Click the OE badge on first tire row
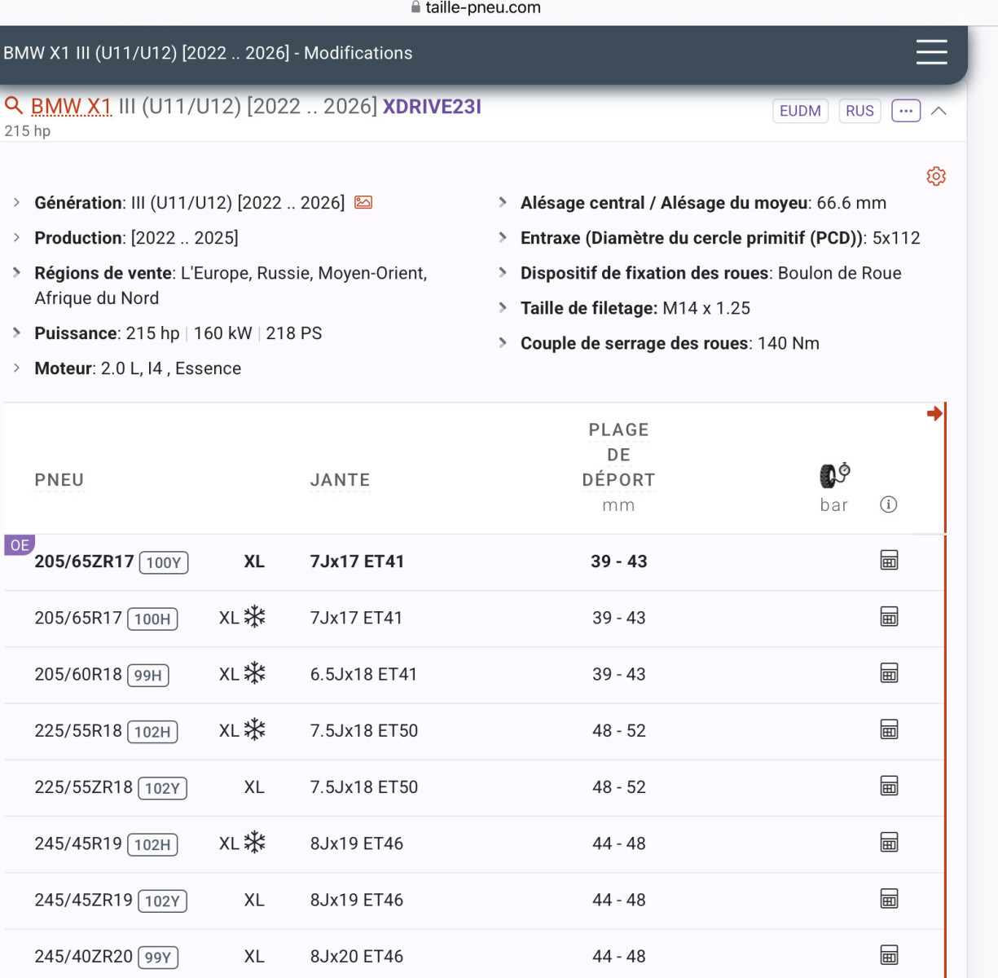Screen dimensions: 998x978 point(20,545)
